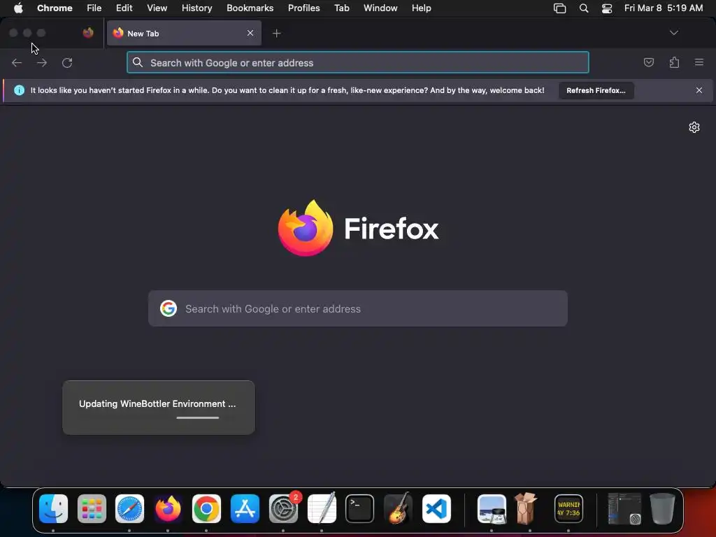Open the Window menu
716x537 pixels.
pos(380,8)
